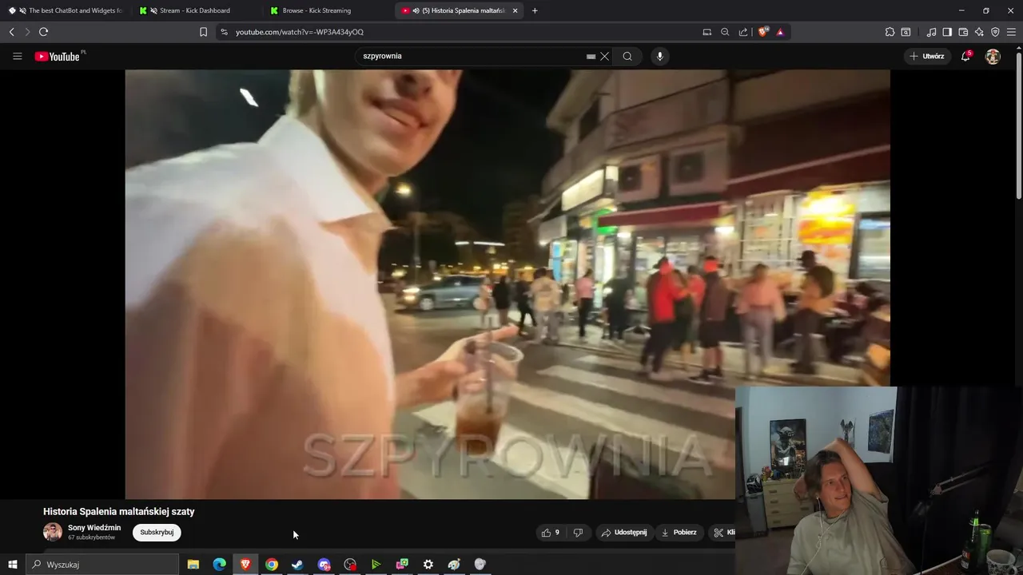This screenshot has height=575, width=1023.
Task: Open File Explorer from the taskbar
Action: coord(193,565)
